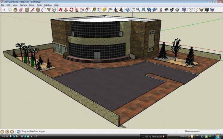The width and height of the screenshot is (223, 139).
Task: Select the Walk footprints tool
Action: pos(172,10)
